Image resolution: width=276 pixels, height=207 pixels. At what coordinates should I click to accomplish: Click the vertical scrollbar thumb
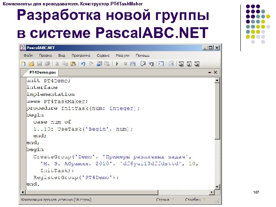click(217, 111)
